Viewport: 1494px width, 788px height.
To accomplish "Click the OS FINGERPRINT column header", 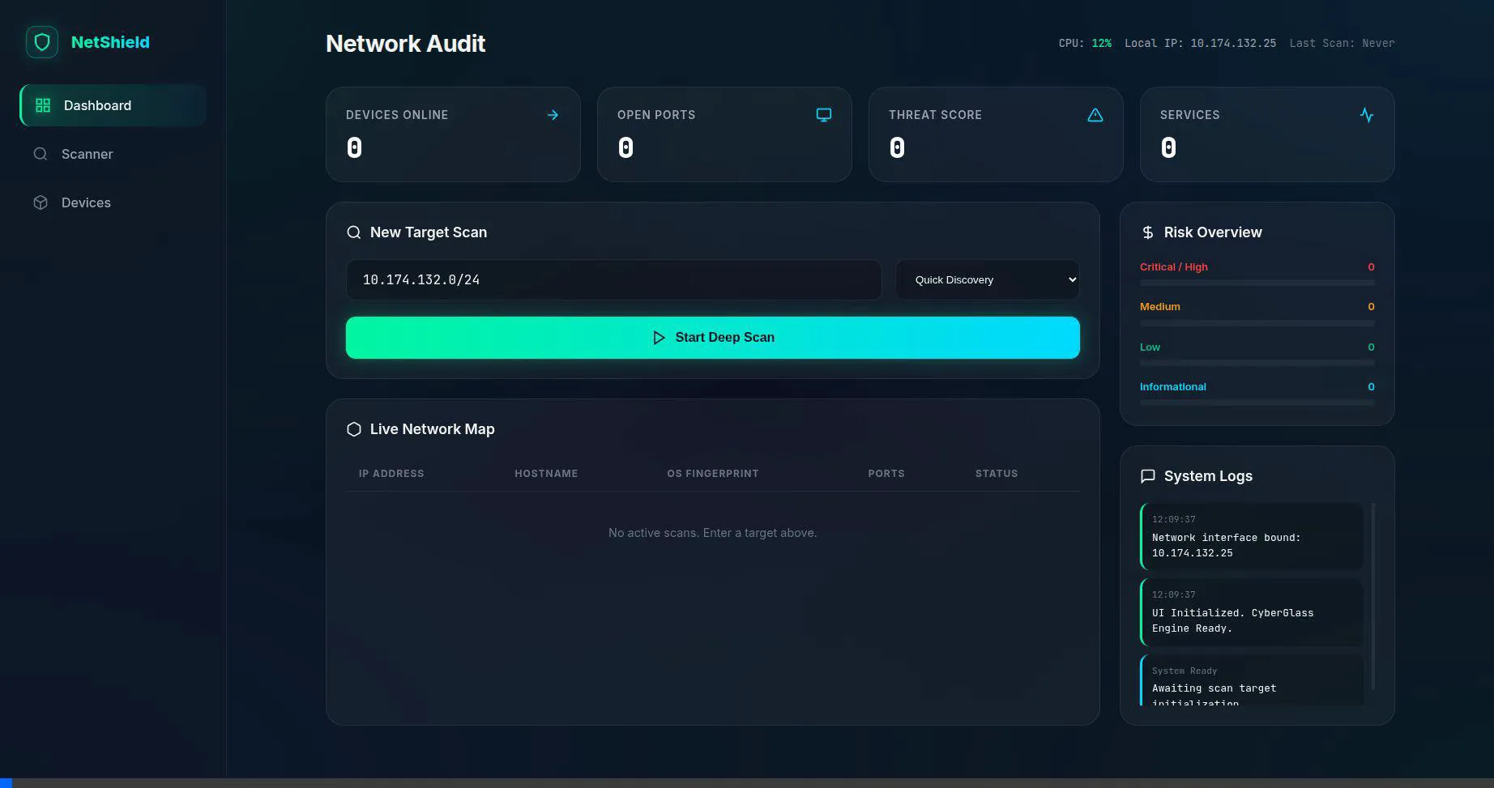I will pyautogui.click(x=713, y=474).
